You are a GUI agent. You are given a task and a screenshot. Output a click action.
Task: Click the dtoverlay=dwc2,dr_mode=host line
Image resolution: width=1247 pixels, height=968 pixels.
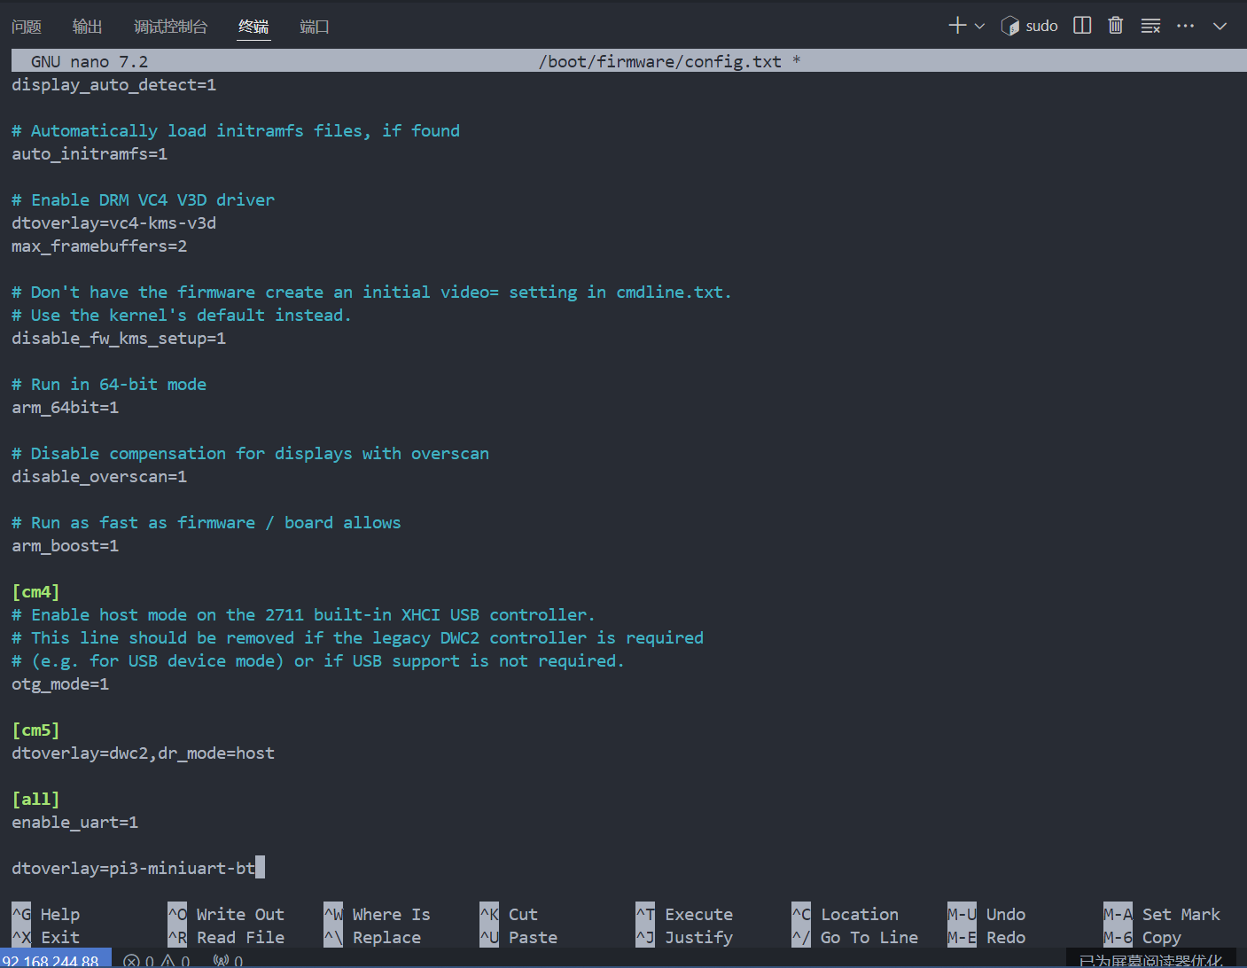143,753
